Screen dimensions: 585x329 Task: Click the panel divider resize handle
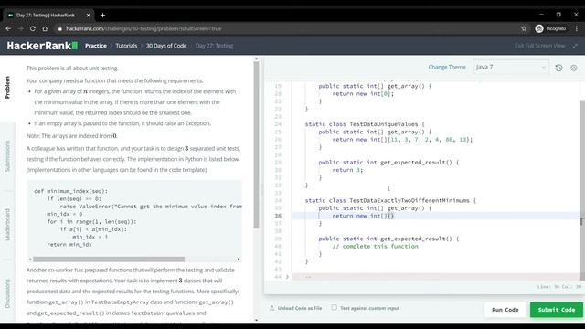point(262,189)
